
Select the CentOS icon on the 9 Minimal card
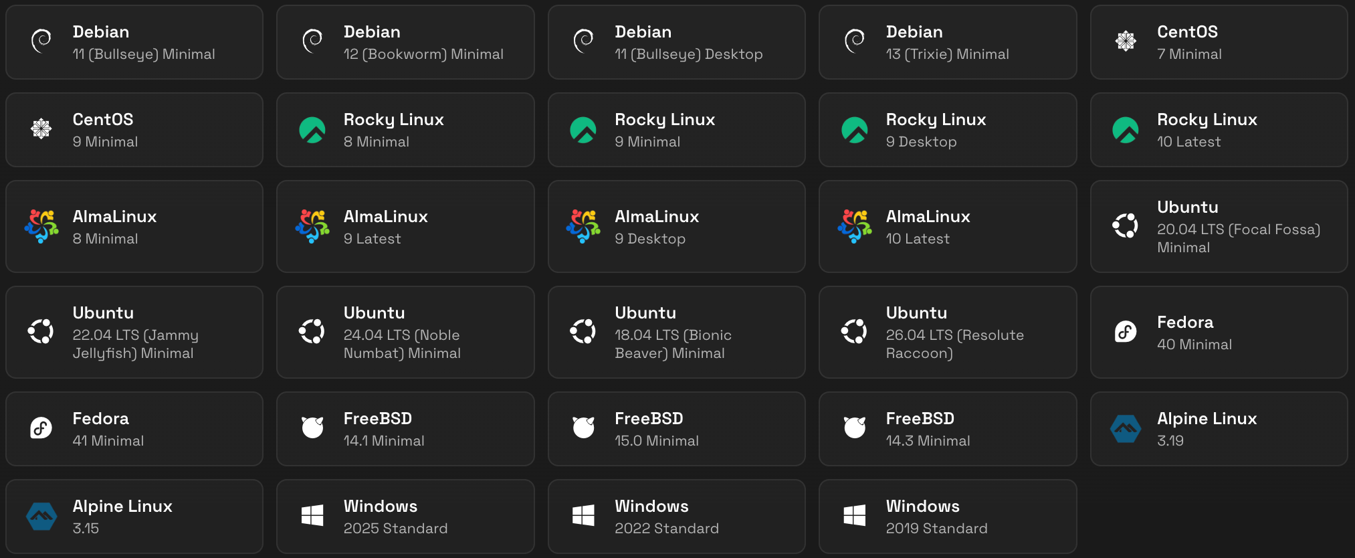click(41, 128)
